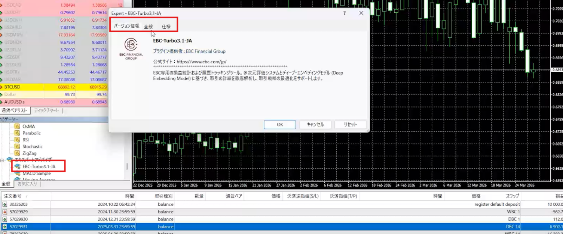
Task: Click the arrow icon beside BTCUSD
Action: coord(1,87)
